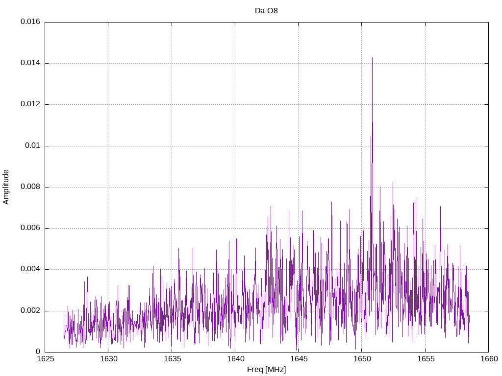Image resolution: width=502 pixels, height=376 pixels.
Task: Click the 1625 x-axis tick label
Action: 45,359
